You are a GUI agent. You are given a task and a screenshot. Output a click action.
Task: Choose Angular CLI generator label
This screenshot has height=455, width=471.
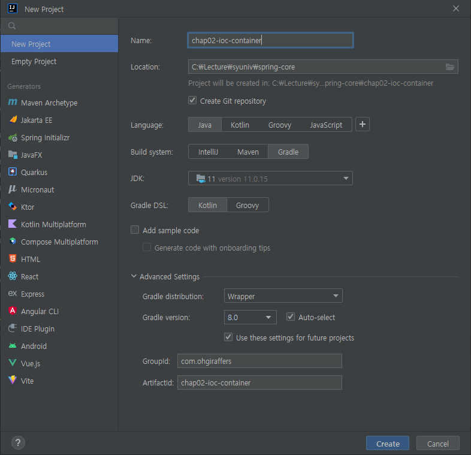[x=40, y=311]
